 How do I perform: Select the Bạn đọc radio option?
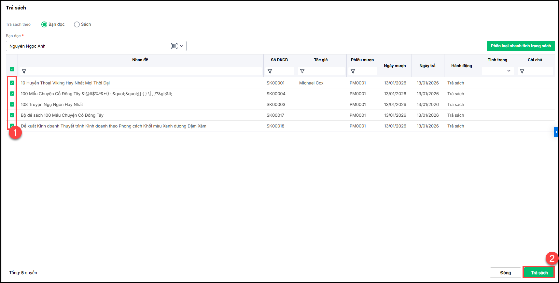click(x=44, y=24)
